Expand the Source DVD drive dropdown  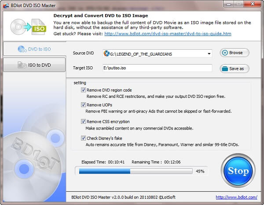point(209,54)
